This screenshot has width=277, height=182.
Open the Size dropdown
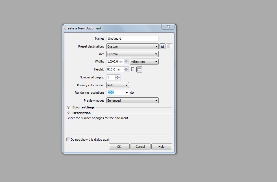[x=132, y=54]
